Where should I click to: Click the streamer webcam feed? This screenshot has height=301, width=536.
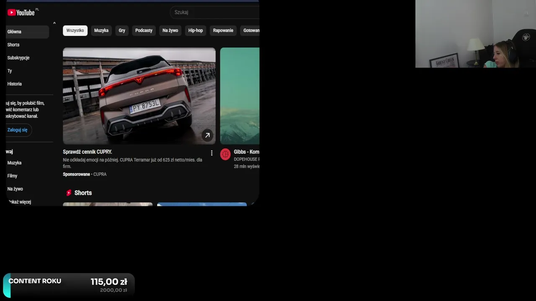[x=476, y=34]
